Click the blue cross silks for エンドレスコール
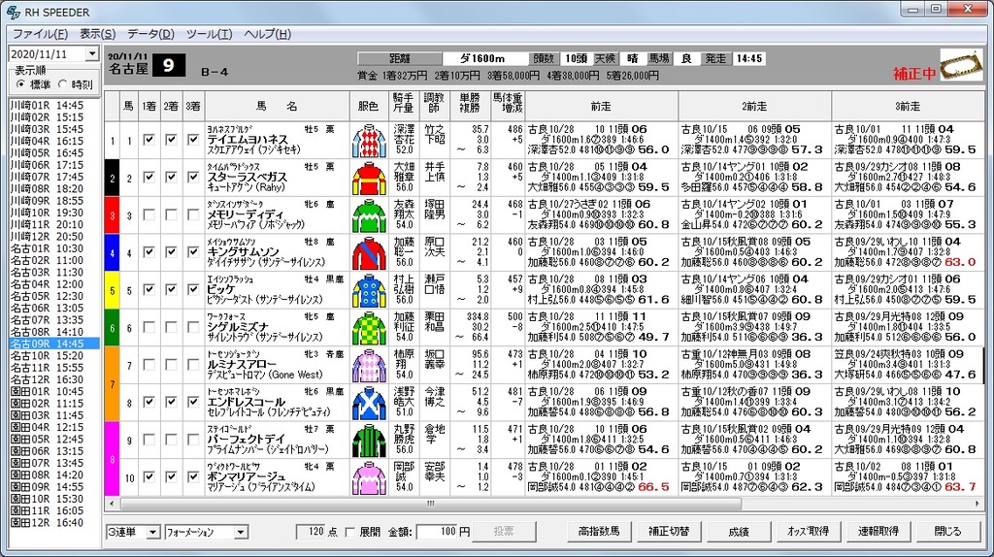Image resolution: width=994 pixels, height=557 pixels. 369,403
